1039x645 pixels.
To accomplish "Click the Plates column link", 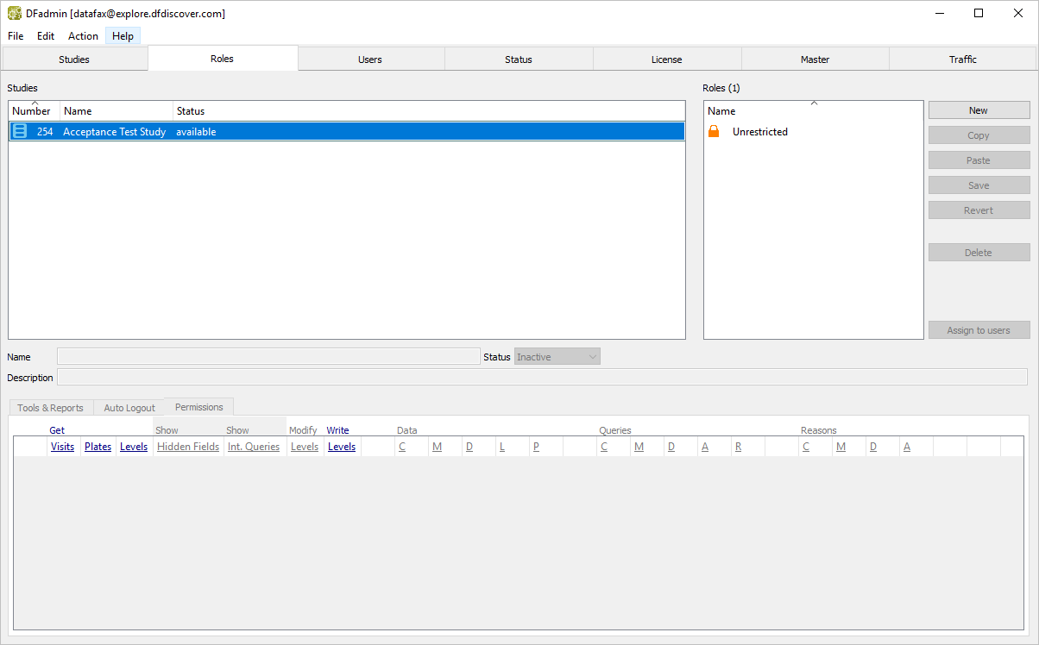I will [98, 447].
